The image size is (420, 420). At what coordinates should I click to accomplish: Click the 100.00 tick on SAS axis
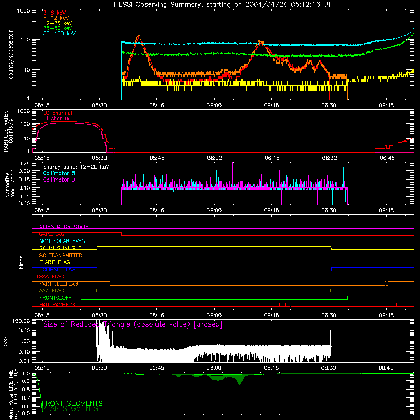click(x=21, y=321)
